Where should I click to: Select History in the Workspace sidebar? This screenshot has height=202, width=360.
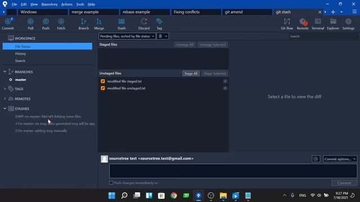20,54
